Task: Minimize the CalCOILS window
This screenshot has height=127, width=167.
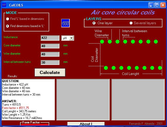Action: pyautogui.click(x=151, y=5)
